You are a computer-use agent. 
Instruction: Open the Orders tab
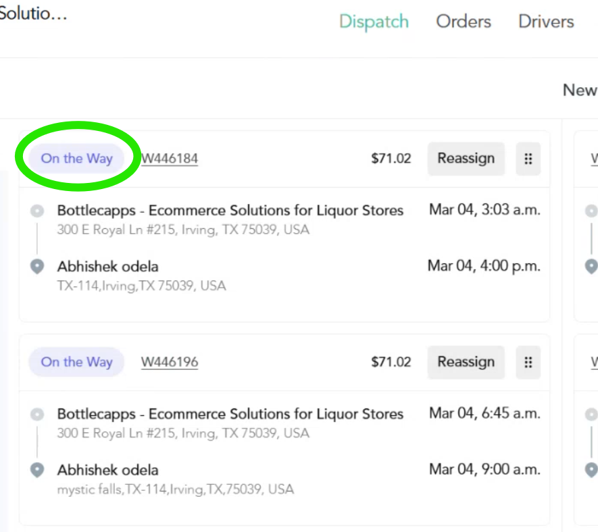(464, 22)
